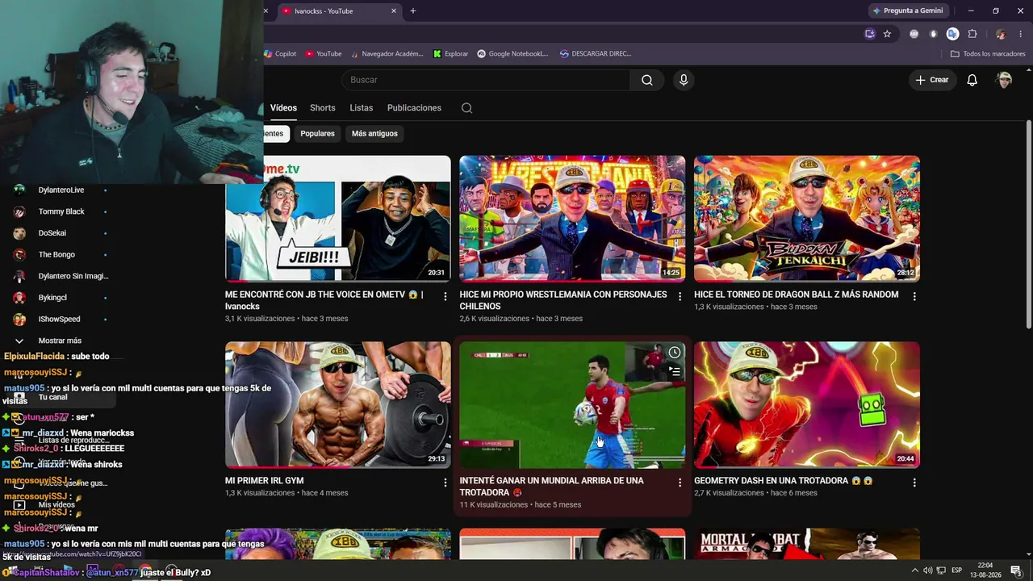Start voice search with the microphone icon
Image resolution: width=1033 pixels, height=581 pixels.
click(684, 80)
